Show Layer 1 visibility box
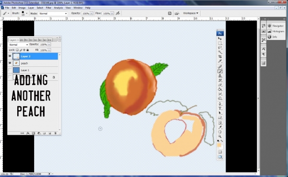This screenshot has height=177, width=288. 10,70
